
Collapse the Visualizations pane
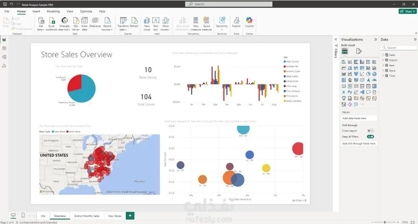375,40
